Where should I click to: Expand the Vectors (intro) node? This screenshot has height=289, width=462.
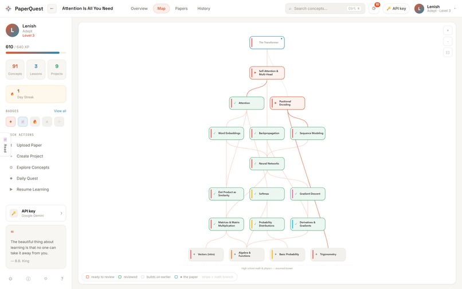[206, 254]
